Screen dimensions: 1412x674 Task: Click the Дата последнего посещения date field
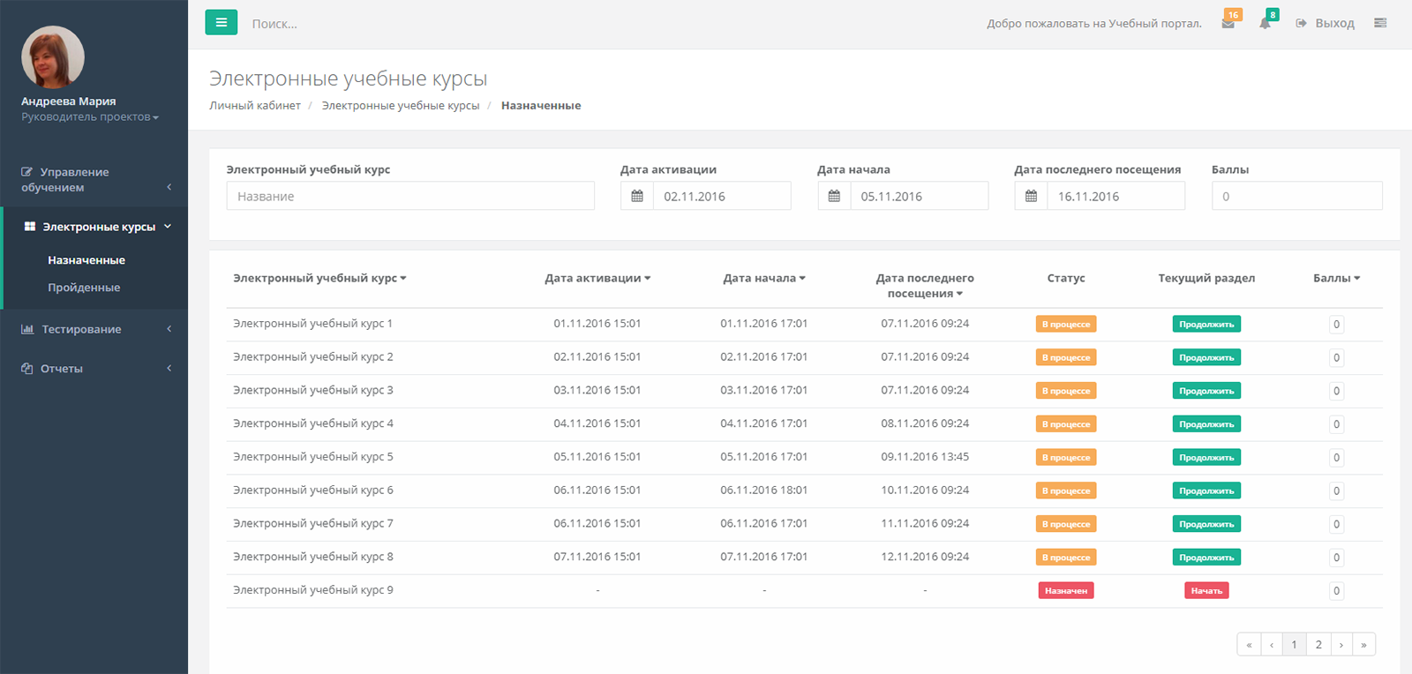pyautogui.click(x=1115, y=196)
